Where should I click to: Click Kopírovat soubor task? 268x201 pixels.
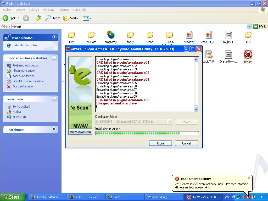click(23, 76)
